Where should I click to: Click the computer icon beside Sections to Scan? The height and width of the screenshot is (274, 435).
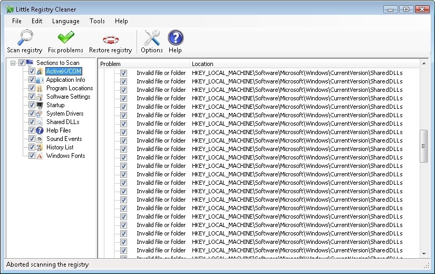tap(30, 63)
